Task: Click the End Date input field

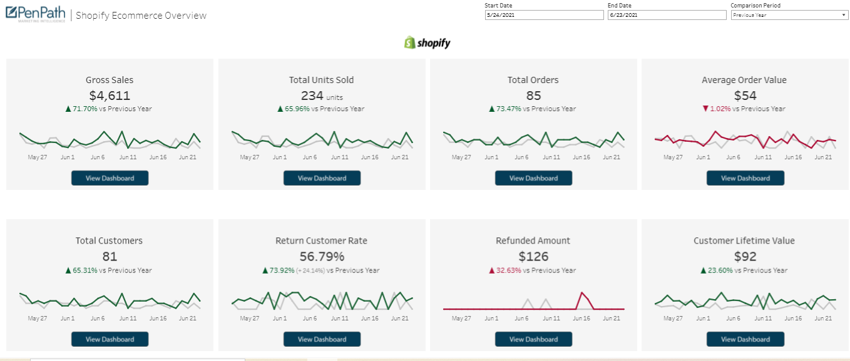Action: 667,15
